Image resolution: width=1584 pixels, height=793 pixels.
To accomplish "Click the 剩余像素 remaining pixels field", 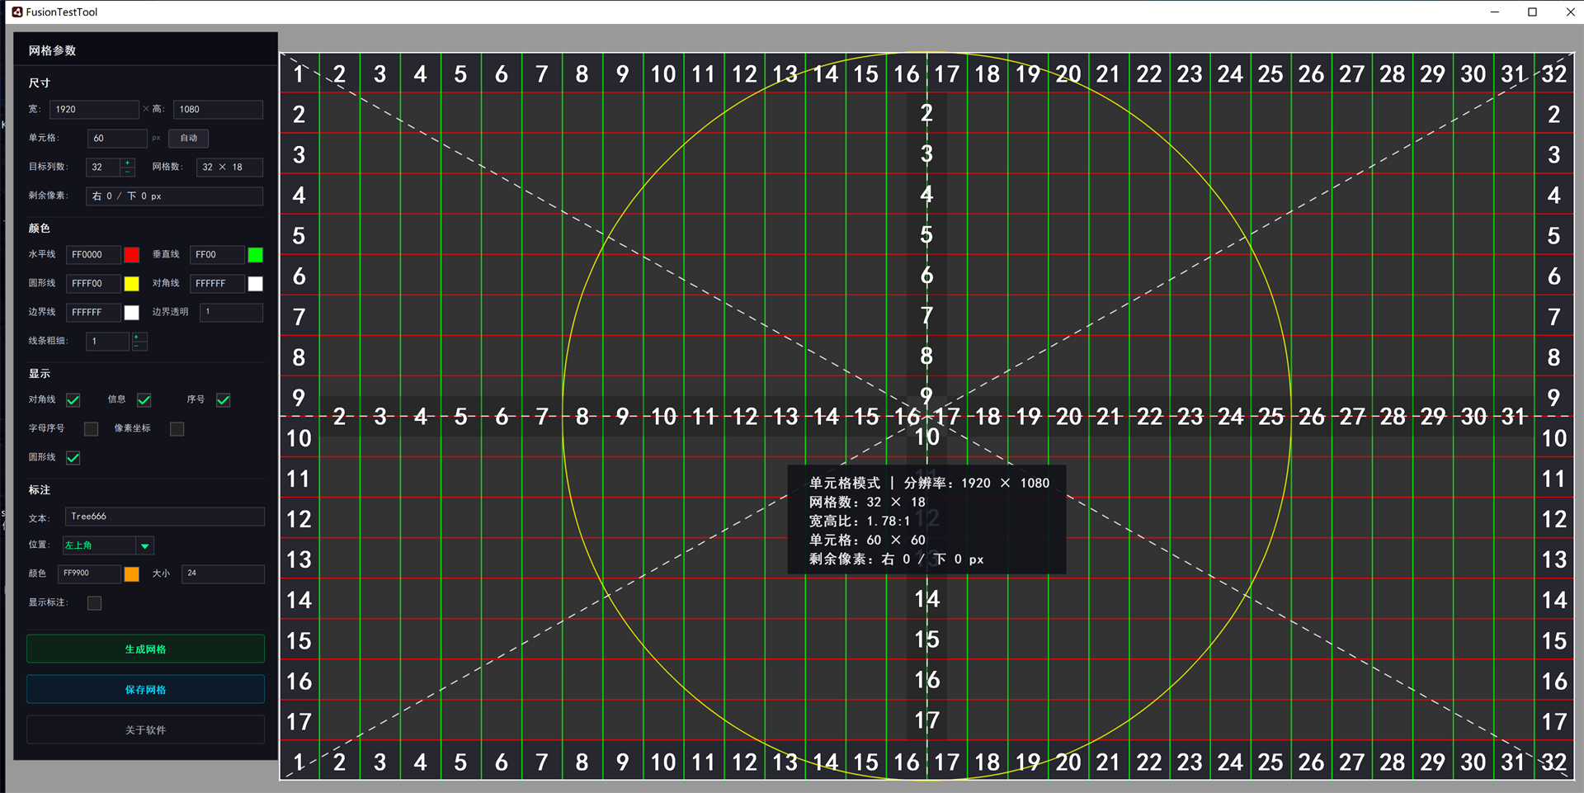I will click(175, 196).
